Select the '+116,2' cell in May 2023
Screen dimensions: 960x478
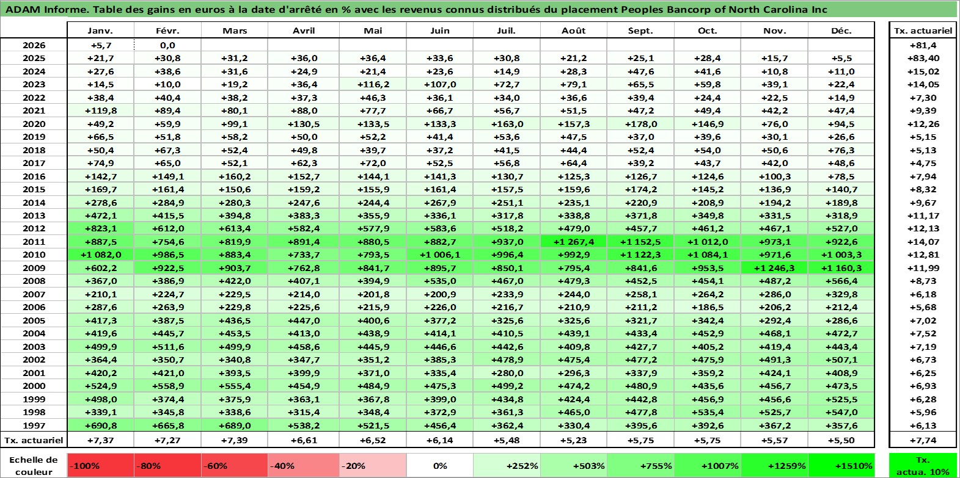coord(373,84)
